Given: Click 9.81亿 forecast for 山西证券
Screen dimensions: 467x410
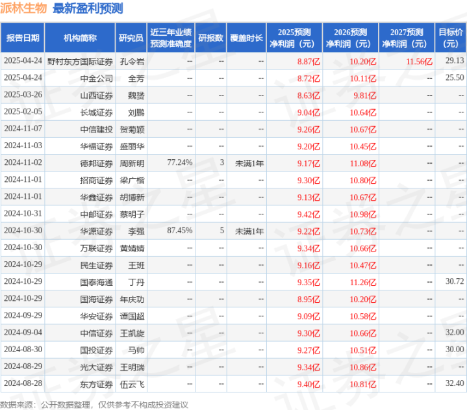Looking at the screenshot, I should point(365,96).
